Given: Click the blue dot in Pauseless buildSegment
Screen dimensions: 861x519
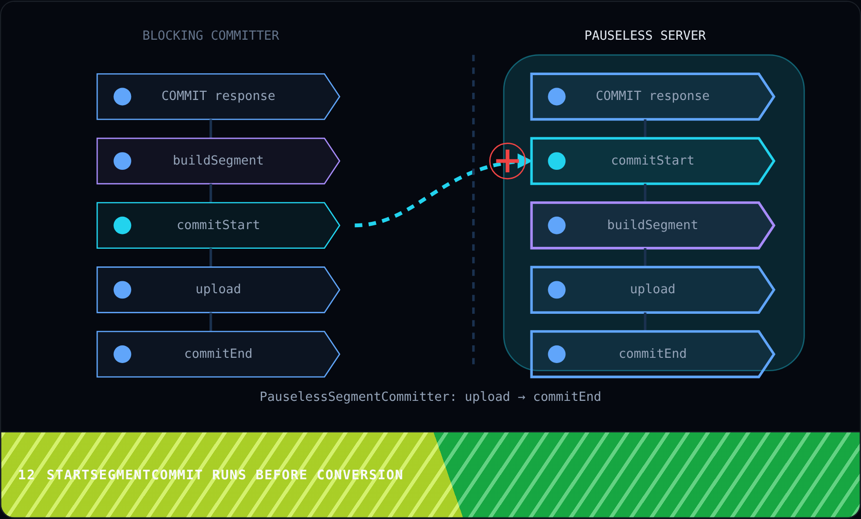Looking at the screenshot, I should click(x=557, y=225).
